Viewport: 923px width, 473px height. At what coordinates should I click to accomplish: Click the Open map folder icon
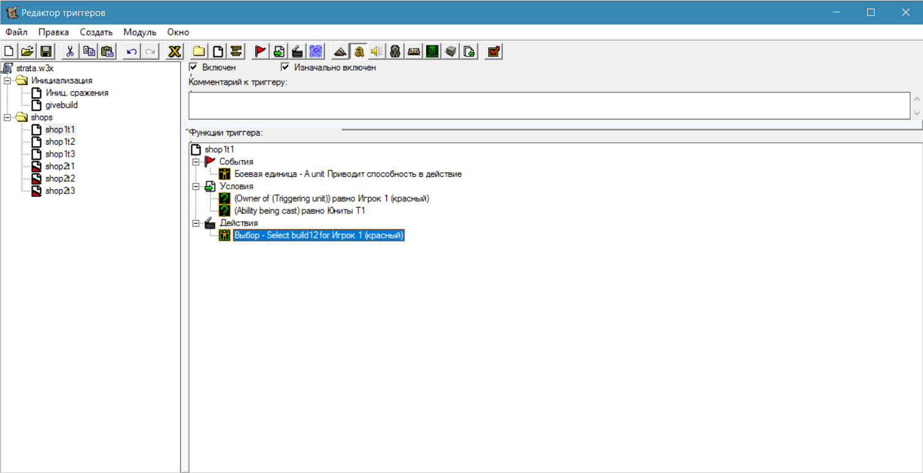tap(28, 51)
